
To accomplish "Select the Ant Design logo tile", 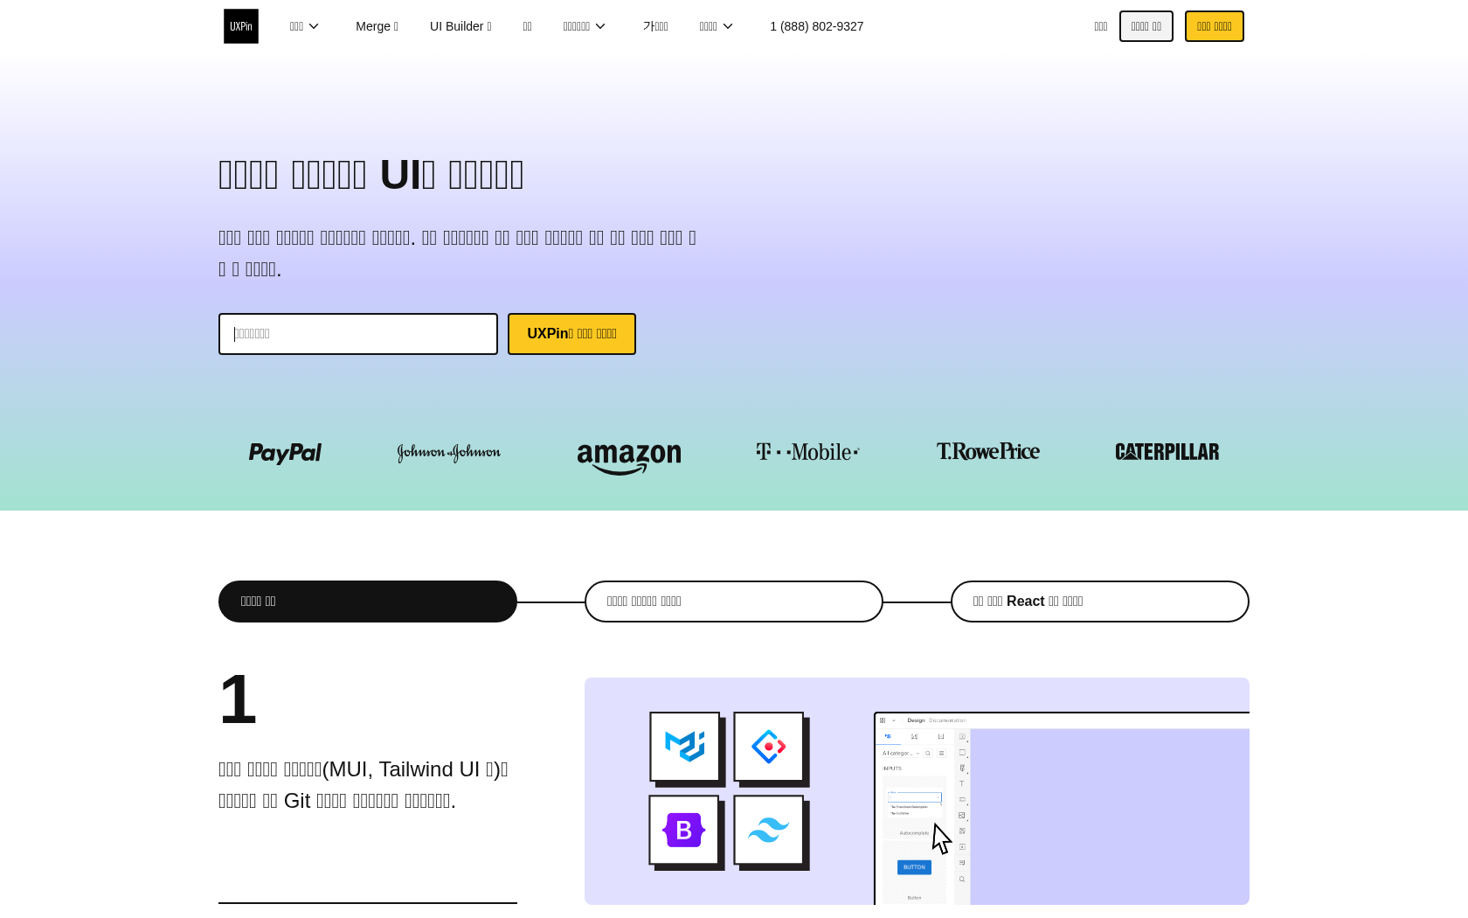I will [x=769, y=747].
